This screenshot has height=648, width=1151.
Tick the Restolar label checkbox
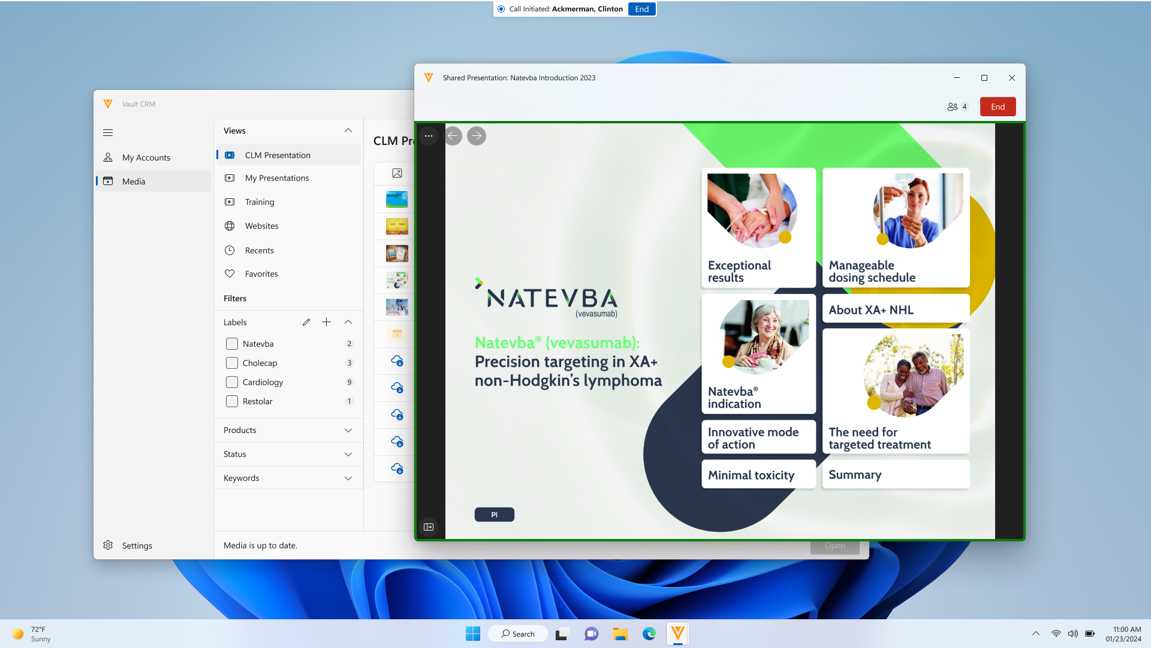click(x=232, y=401)
